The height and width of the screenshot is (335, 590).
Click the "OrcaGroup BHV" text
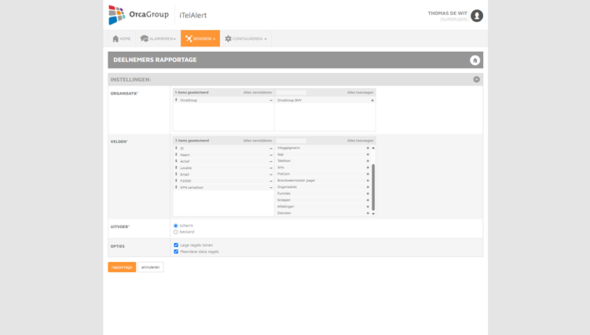pyautogui.click(x=289, y=100)
